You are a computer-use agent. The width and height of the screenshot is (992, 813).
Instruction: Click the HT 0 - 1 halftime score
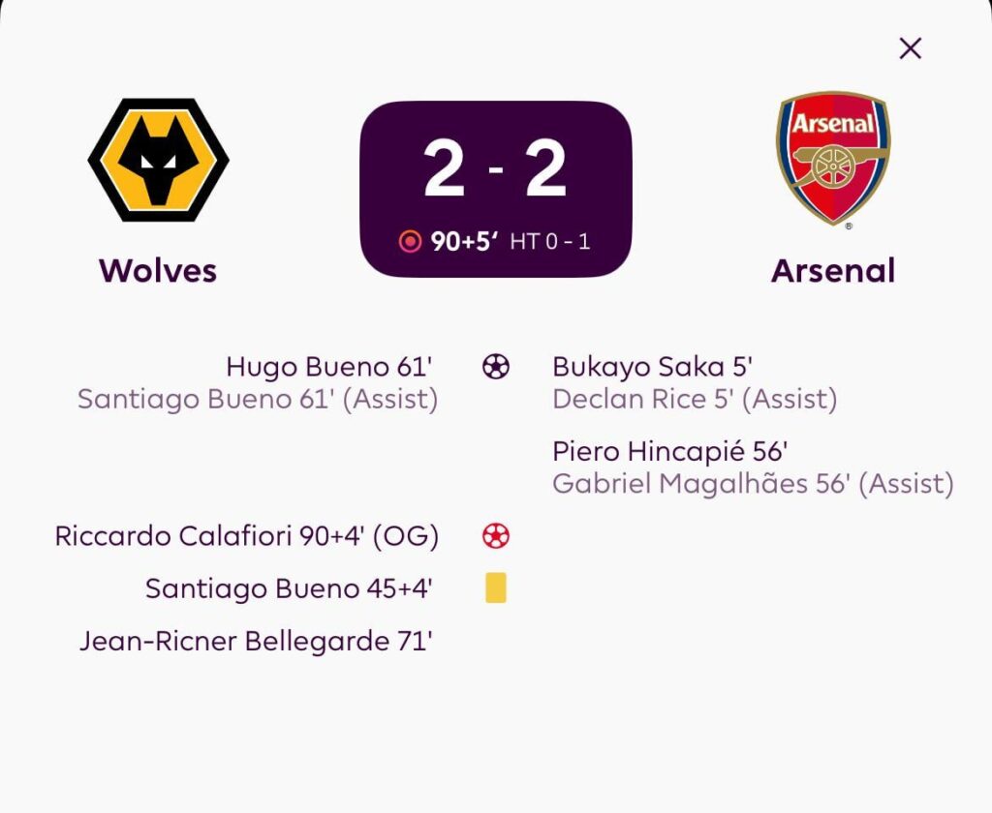click(x=549, y=242)
